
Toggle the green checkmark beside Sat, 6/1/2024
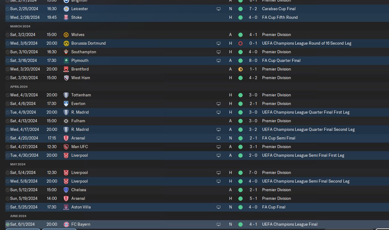coord(8,224)
